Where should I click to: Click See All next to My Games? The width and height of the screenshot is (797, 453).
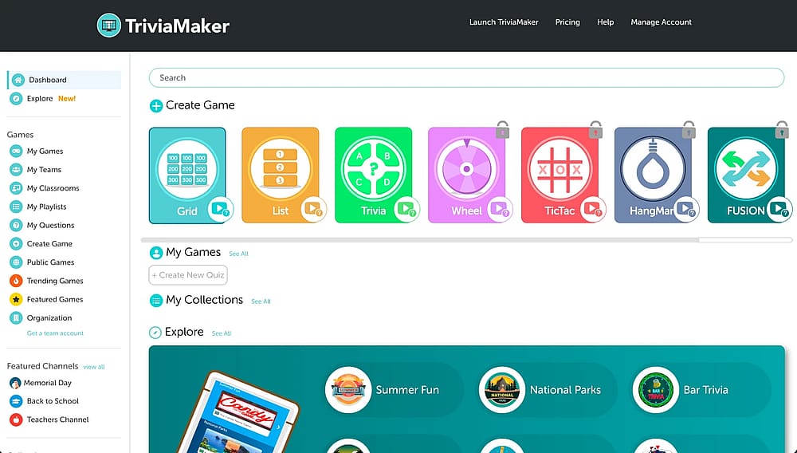point(238,254)
